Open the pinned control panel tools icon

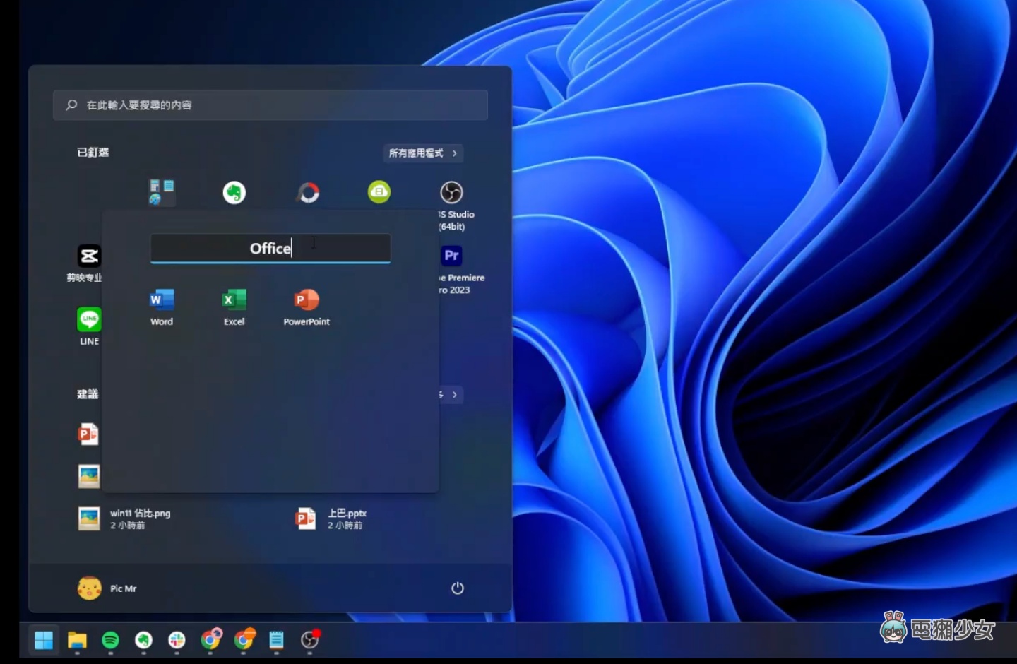click(162, 192)
